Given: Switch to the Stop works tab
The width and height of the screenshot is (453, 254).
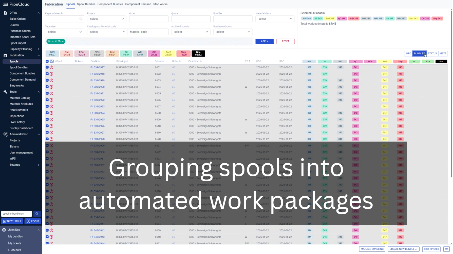Looking at the screenshot, I should coord(160,4).
